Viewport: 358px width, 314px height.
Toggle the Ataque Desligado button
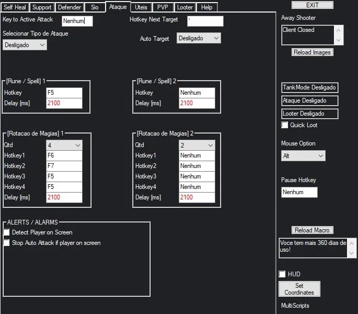point(309,100)
